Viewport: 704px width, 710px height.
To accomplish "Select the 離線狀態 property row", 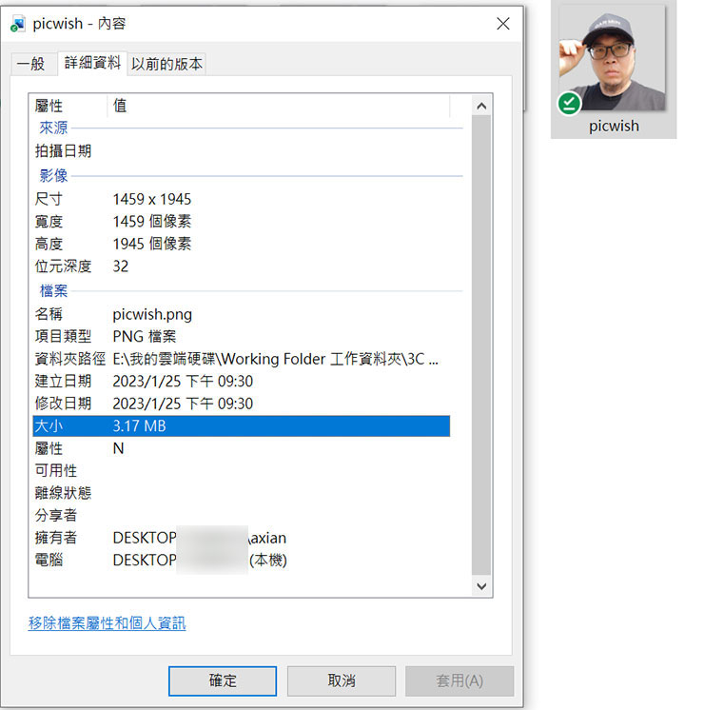I will click(x=242, y=493).
